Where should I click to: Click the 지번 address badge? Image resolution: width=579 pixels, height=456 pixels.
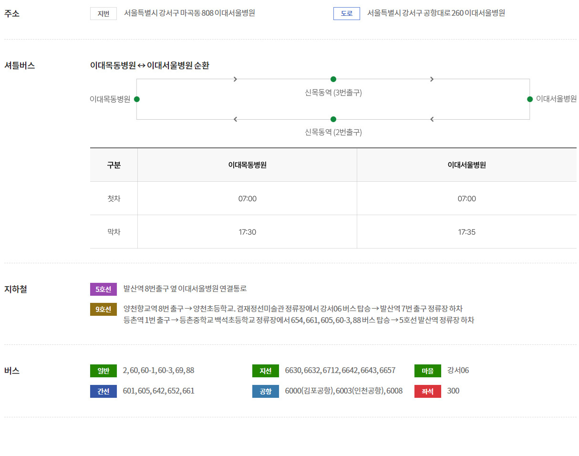coord(103,14)
